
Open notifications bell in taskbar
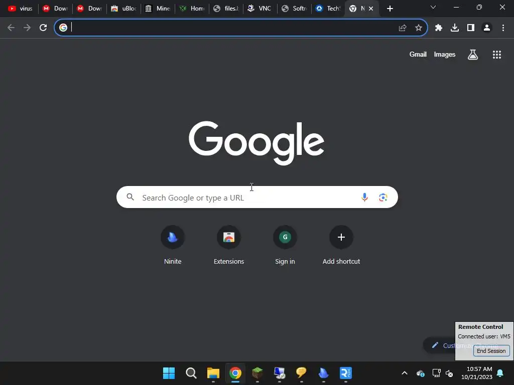tap(500, 373)
